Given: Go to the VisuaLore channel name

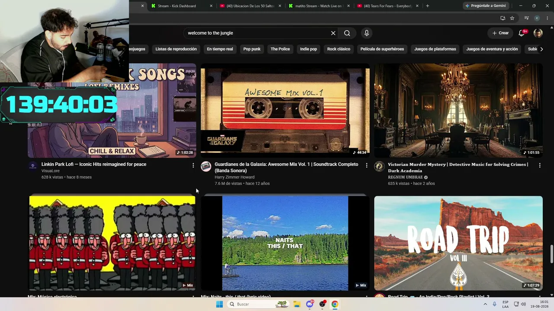Looking at the screenshot, I should (51, 171).
